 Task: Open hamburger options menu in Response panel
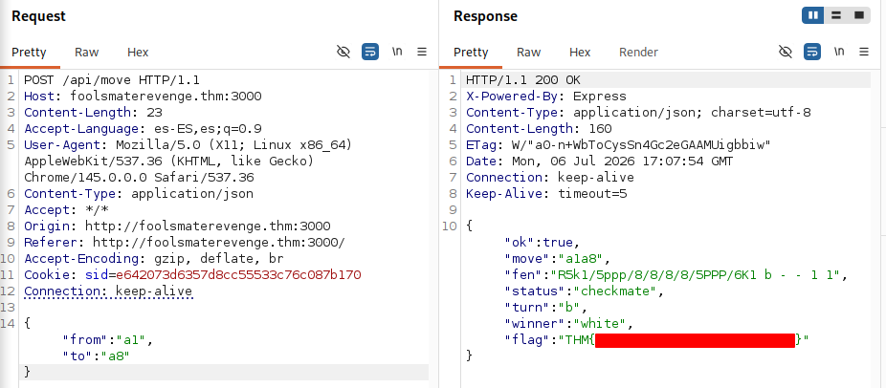864,52
